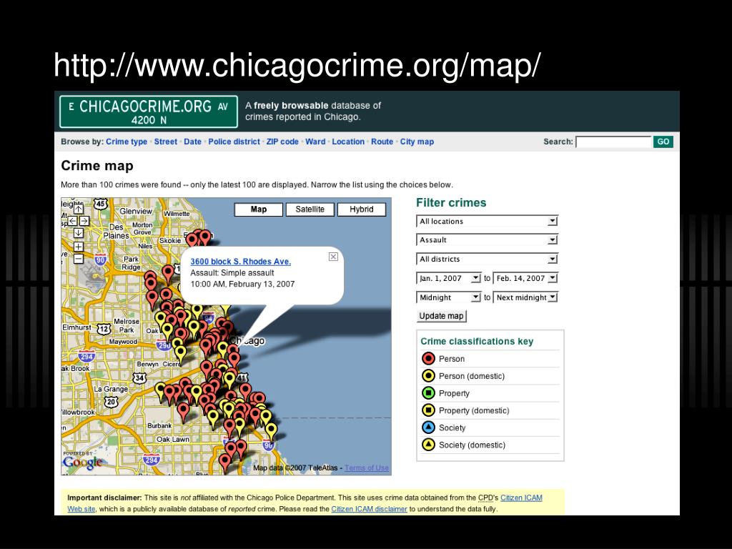Browse by ZIP code
Viewport: 732px width, 549px height.
pyautogui.click(x=282, y=142)
